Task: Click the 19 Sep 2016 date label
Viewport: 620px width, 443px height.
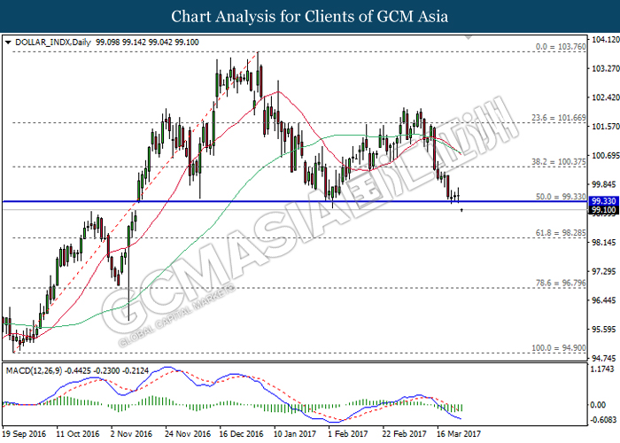Action: [x=25, y=434]
